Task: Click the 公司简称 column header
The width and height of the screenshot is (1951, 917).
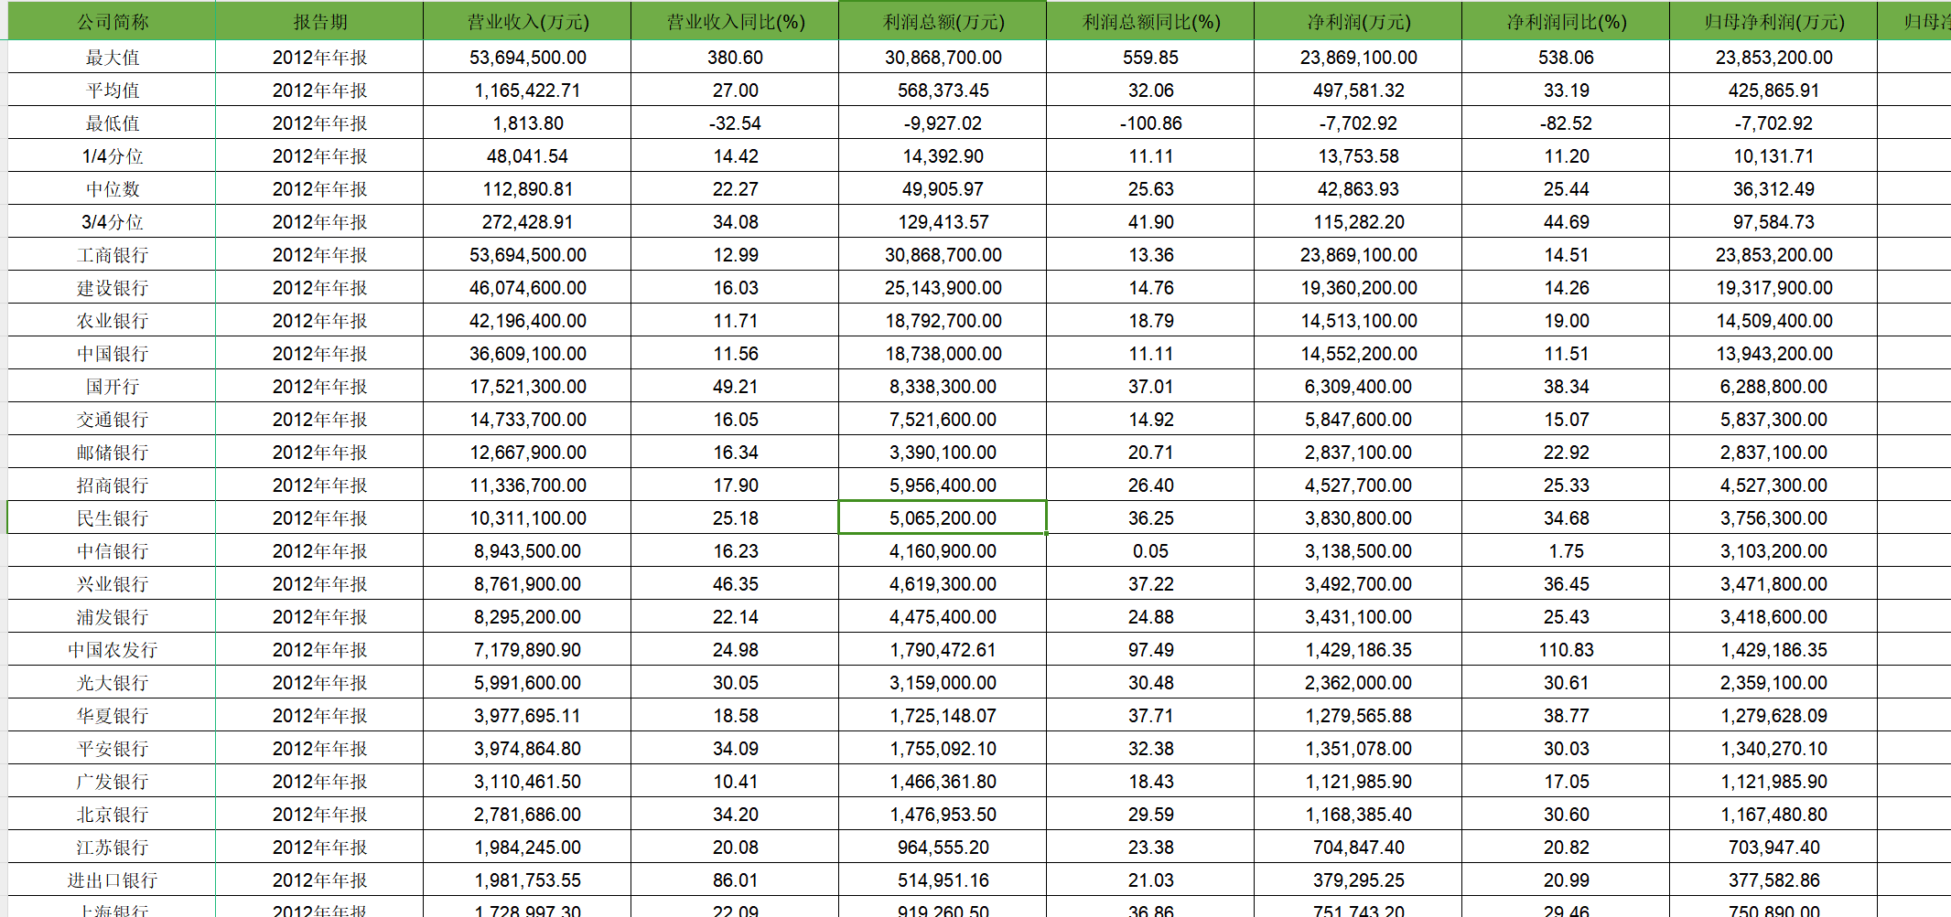Action: (x=112, y=21)
